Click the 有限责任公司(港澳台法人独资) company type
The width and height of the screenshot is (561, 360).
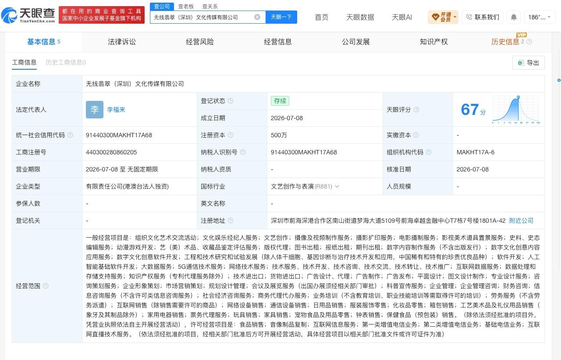click(x=127, y=186)
